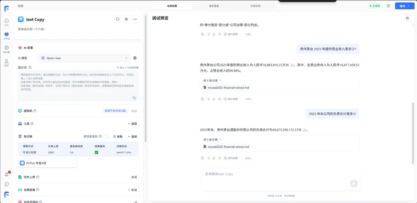The image size is (417, 203).
Task: Open the 账号 account sidebar item
Action: (7, 63)
